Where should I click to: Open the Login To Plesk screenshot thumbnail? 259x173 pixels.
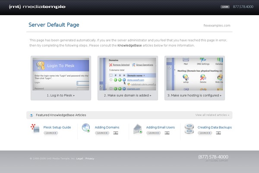(x=61, y=74)
